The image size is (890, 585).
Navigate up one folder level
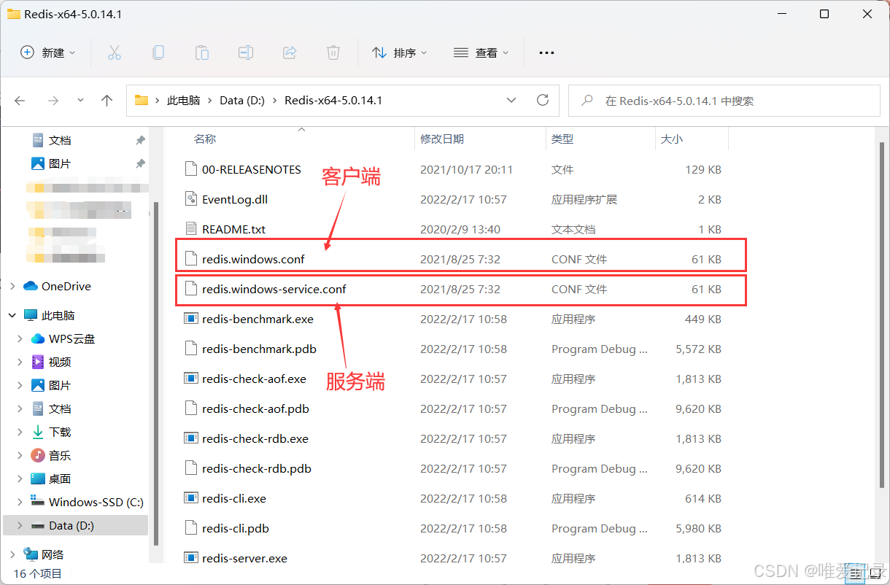pyautogui.click(x=107, y=101)
